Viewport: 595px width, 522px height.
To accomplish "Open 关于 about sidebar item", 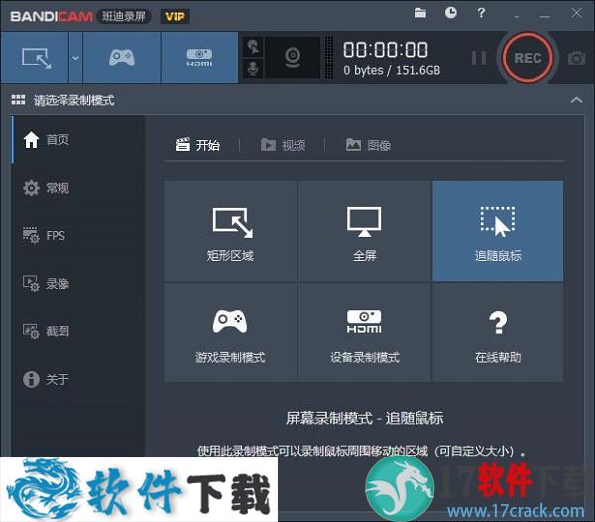I will pos(77,379).
